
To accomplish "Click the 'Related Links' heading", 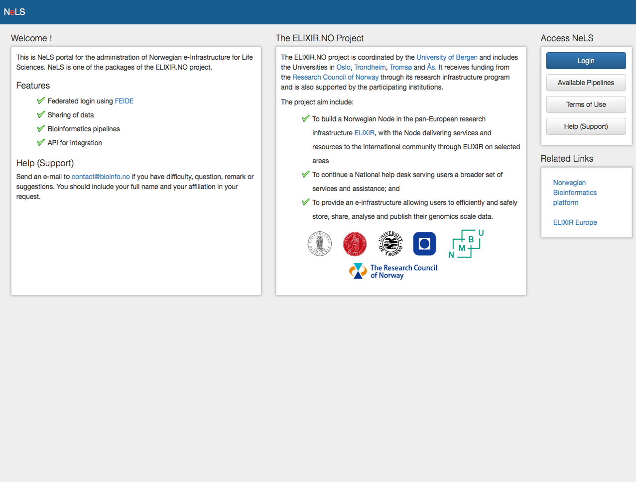I will click(x=567, y=159).
